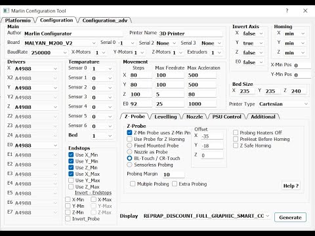Expand the Serial 0 dropdown

coord(126,43)
